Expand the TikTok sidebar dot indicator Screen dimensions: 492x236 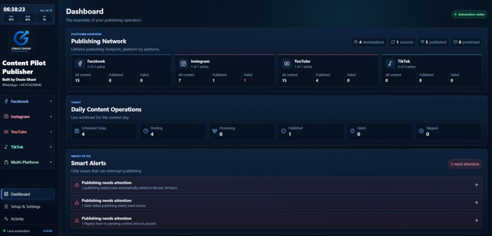tap(51, 147)
